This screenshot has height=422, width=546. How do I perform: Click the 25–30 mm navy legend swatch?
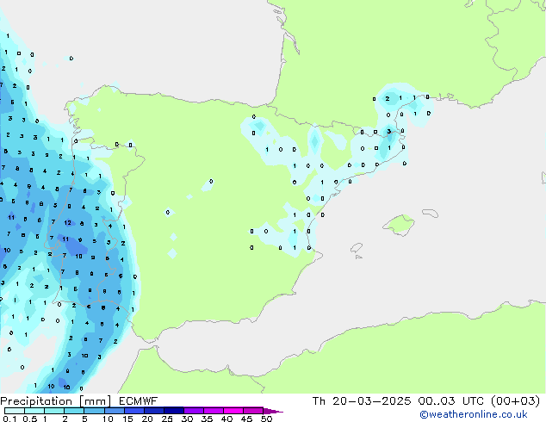pyautogui.click(x=173, y=411)
